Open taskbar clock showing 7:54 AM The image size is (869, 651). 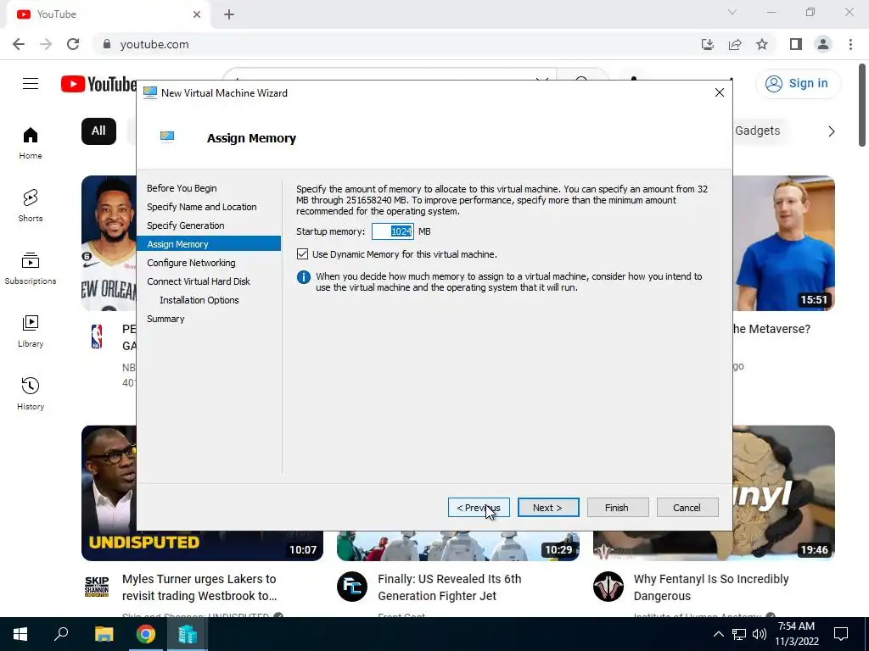point(796,634)
